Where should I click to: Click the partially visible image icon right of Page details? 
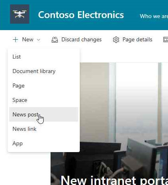[x=166, y=40]
